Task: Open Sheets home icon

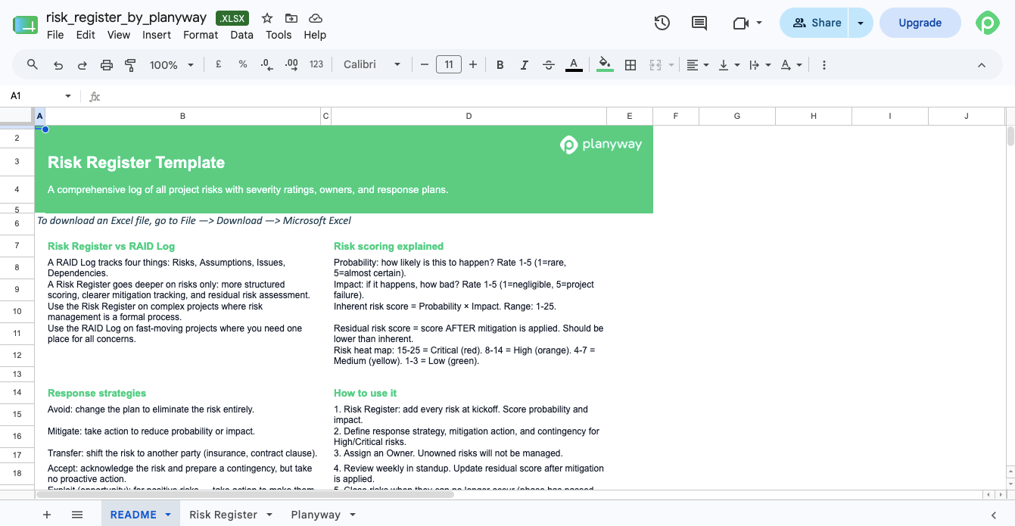Action: (x=25, y=24)
